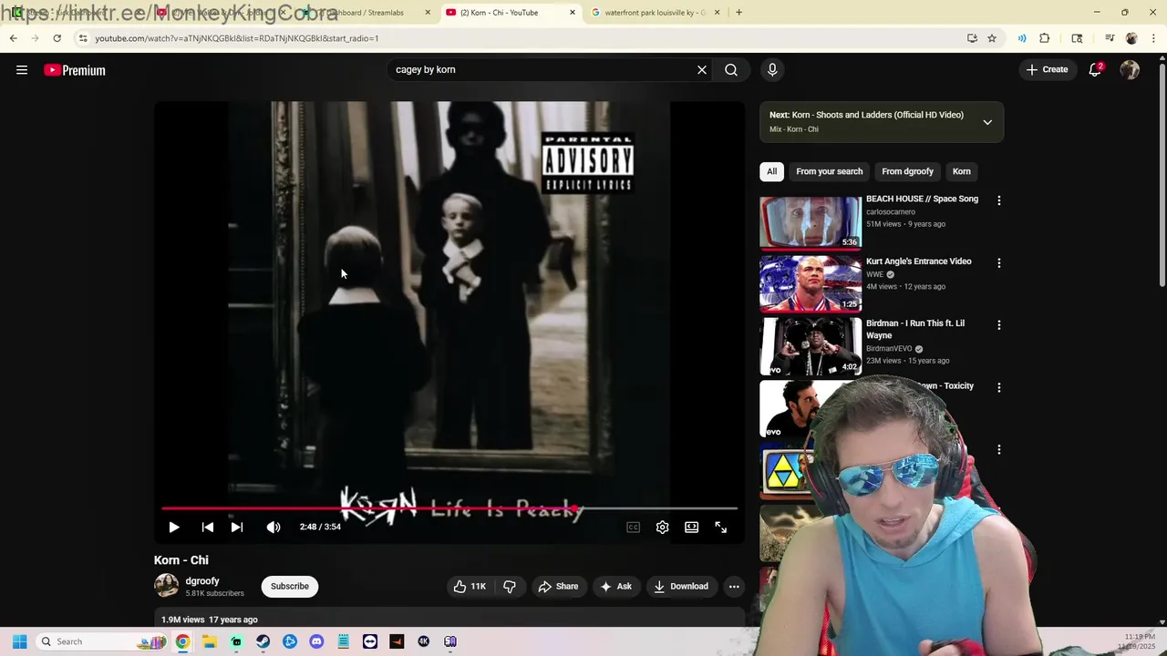Dislike the Korn - Chi video
The image size is (1167, 656).
point(510,586)
